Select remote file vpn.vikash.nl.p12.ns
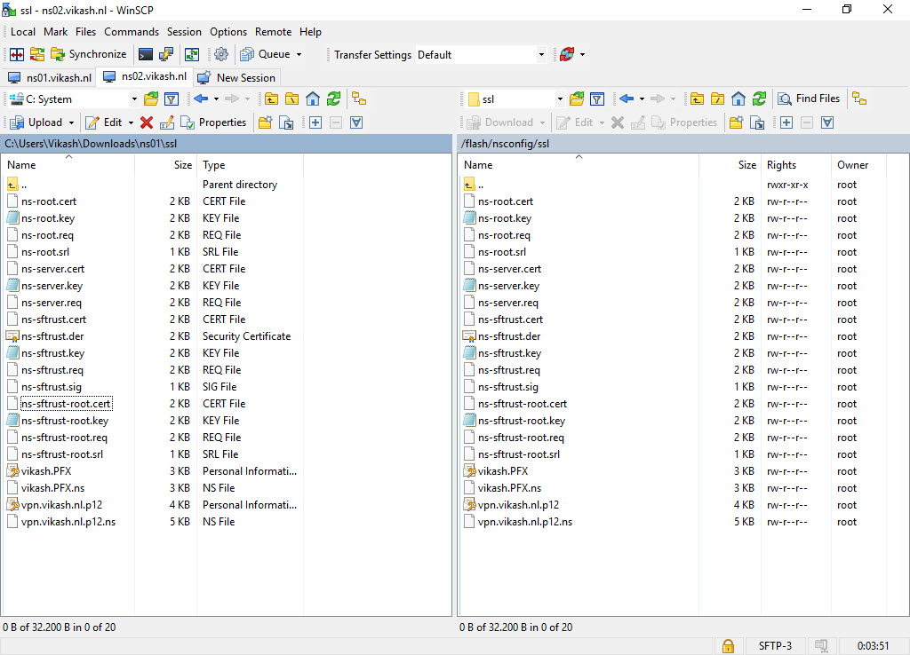The width and height of the screenshot is (910, 655). 524,522
